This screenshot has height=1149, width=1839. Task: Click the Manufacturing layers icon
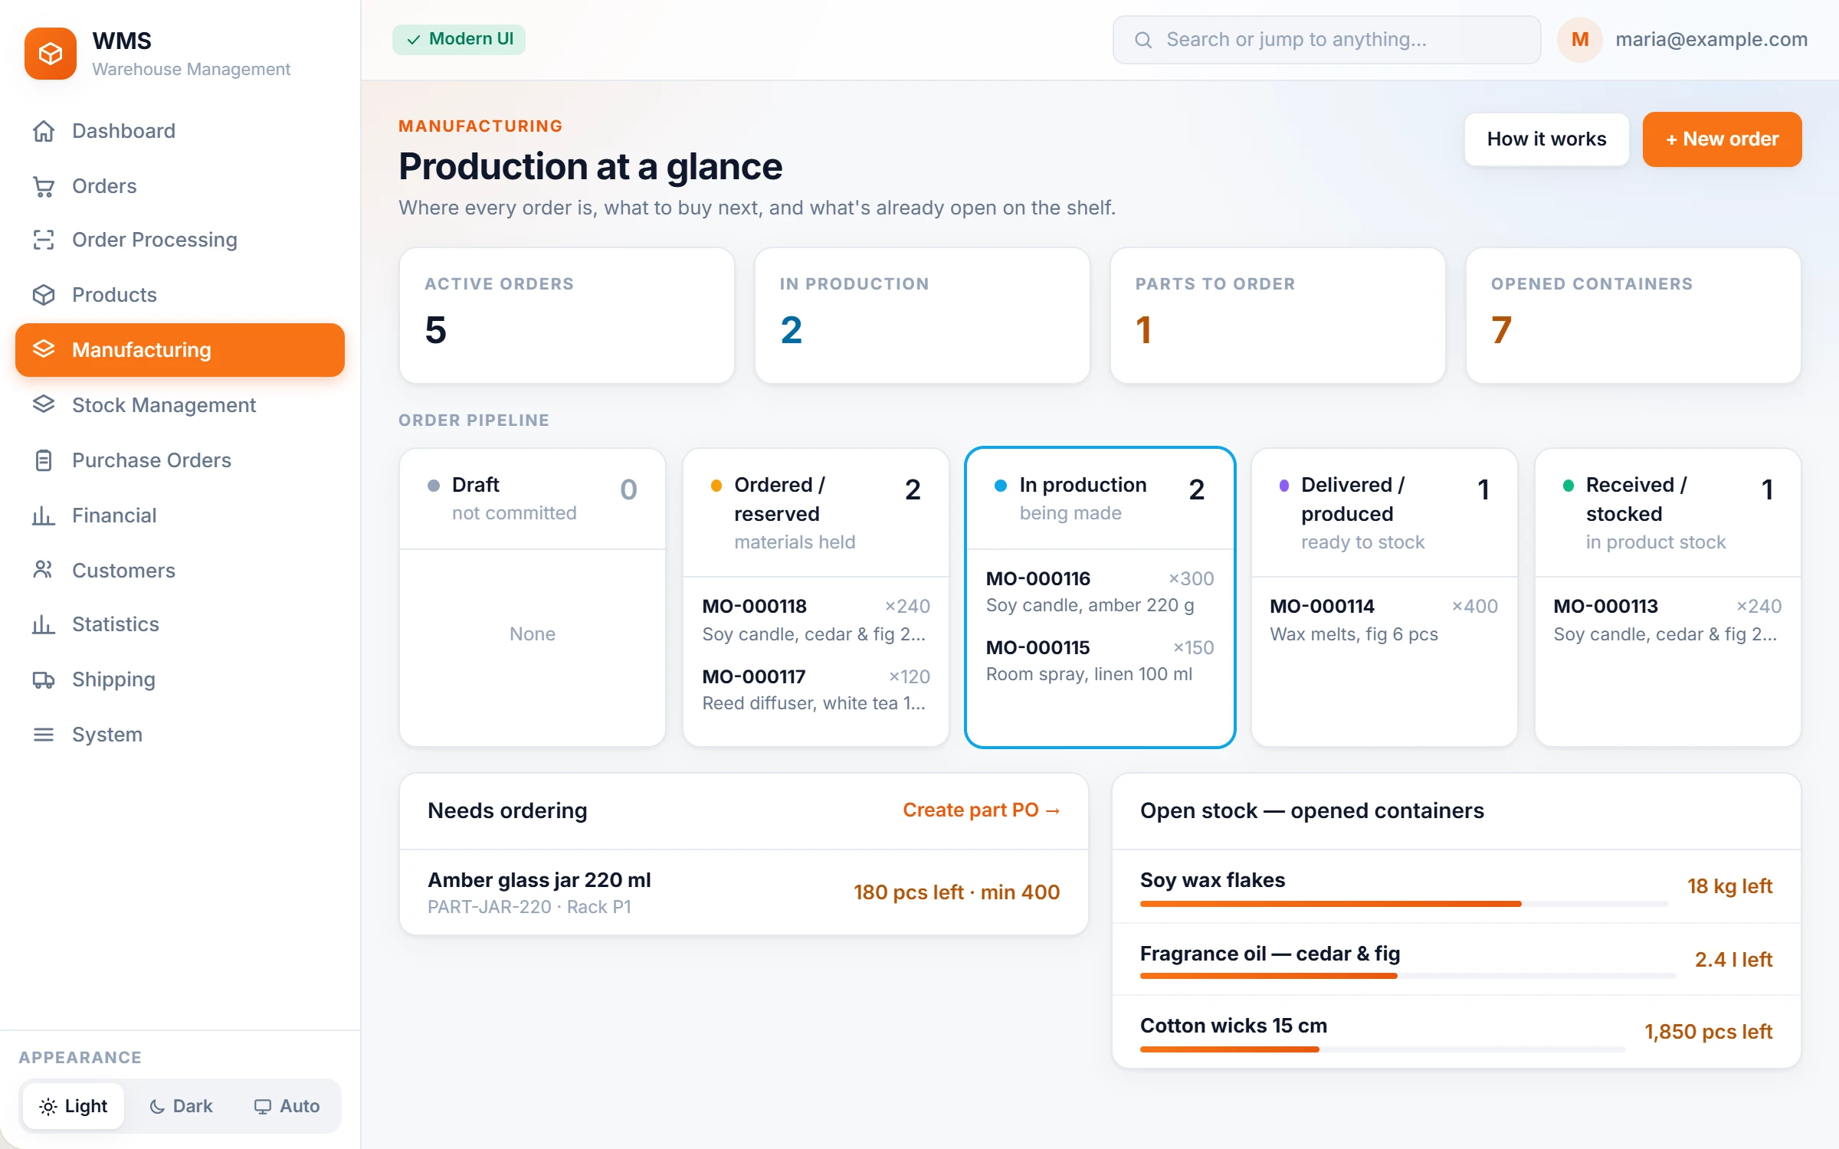pos(44,349)
